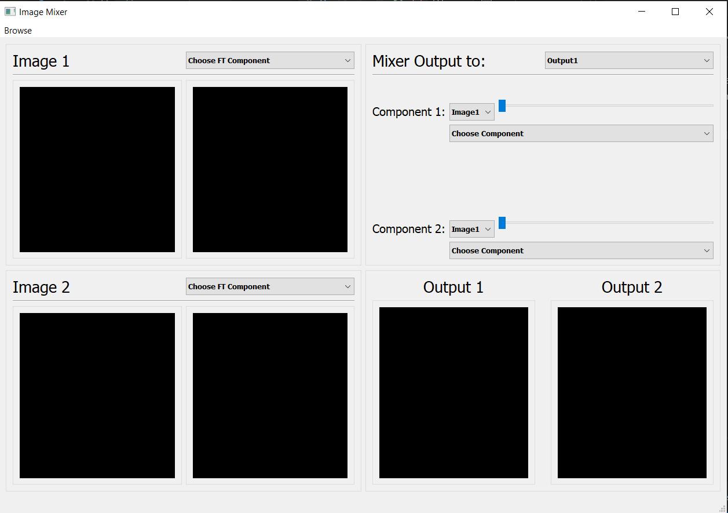Click the Component 1 ratio slider handle
The height and width of the screenshot is (513, 728).
click(502, 105)
